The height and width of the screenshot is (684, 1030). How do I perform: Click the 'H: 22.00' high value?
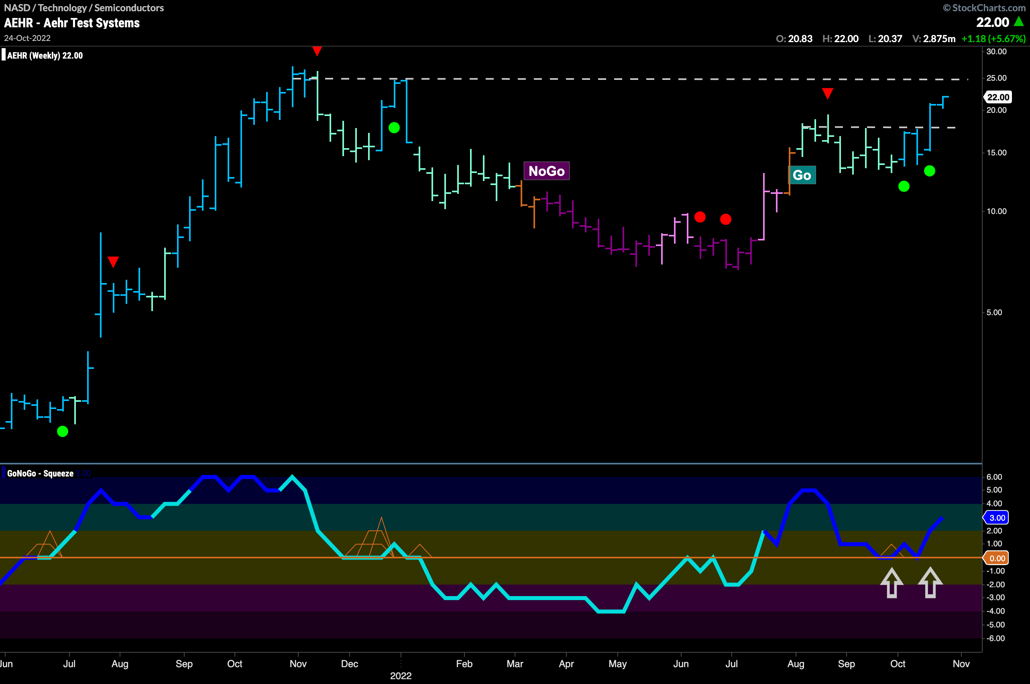pyautogui.click(x=840, y=39)
